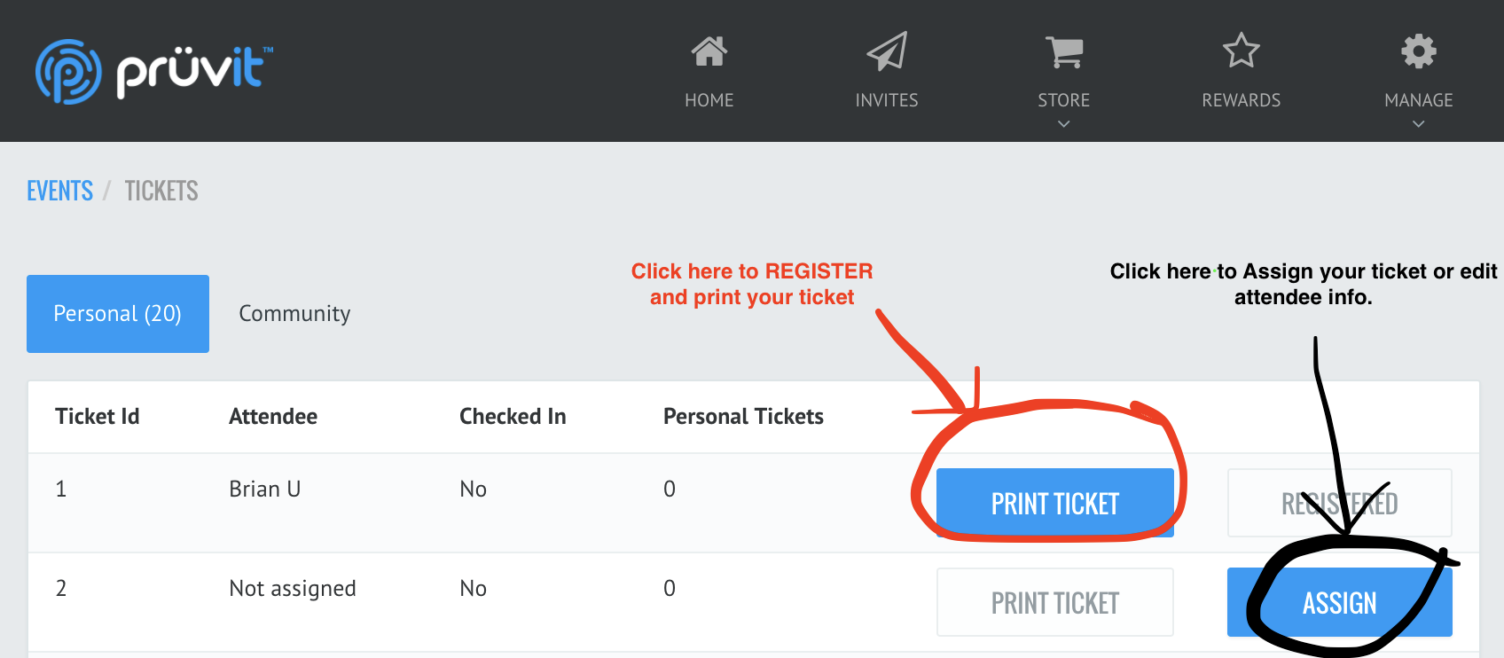Image resolution: width=1504 pixels, height=658 pixels.
Task: Open the Home menu label
Action: (709, 100)
